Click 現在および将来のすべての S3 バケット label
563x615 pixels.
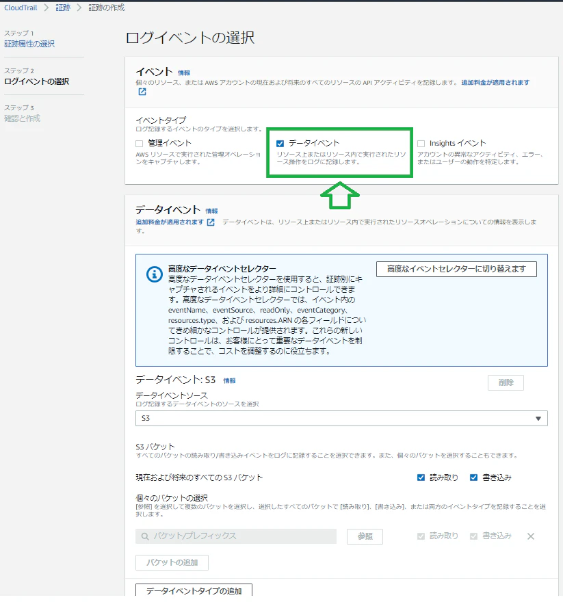[199, 477]
